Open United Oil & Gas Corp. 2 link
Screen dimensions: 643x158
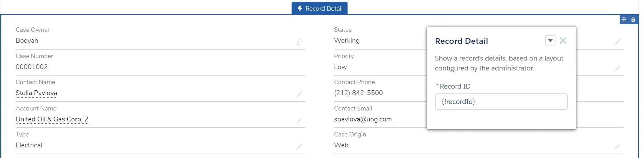click(x=52, y=119)
